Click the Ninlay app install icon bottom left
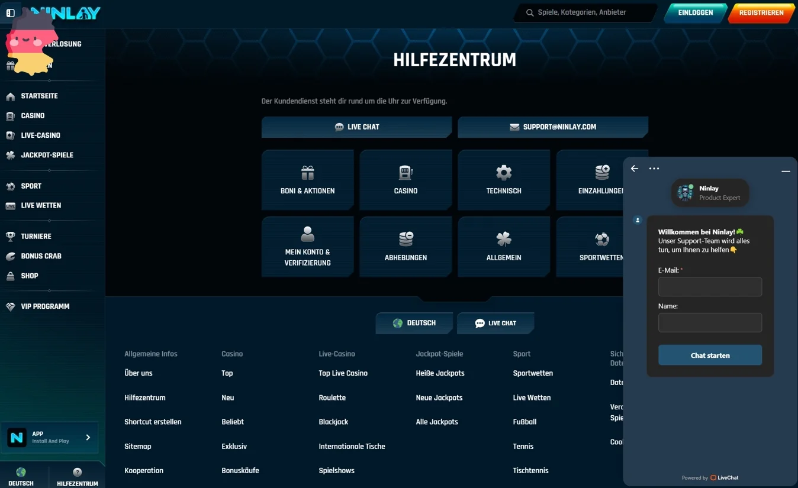Image resolution: width=798 pixels, height=488 pixels. 16,438
